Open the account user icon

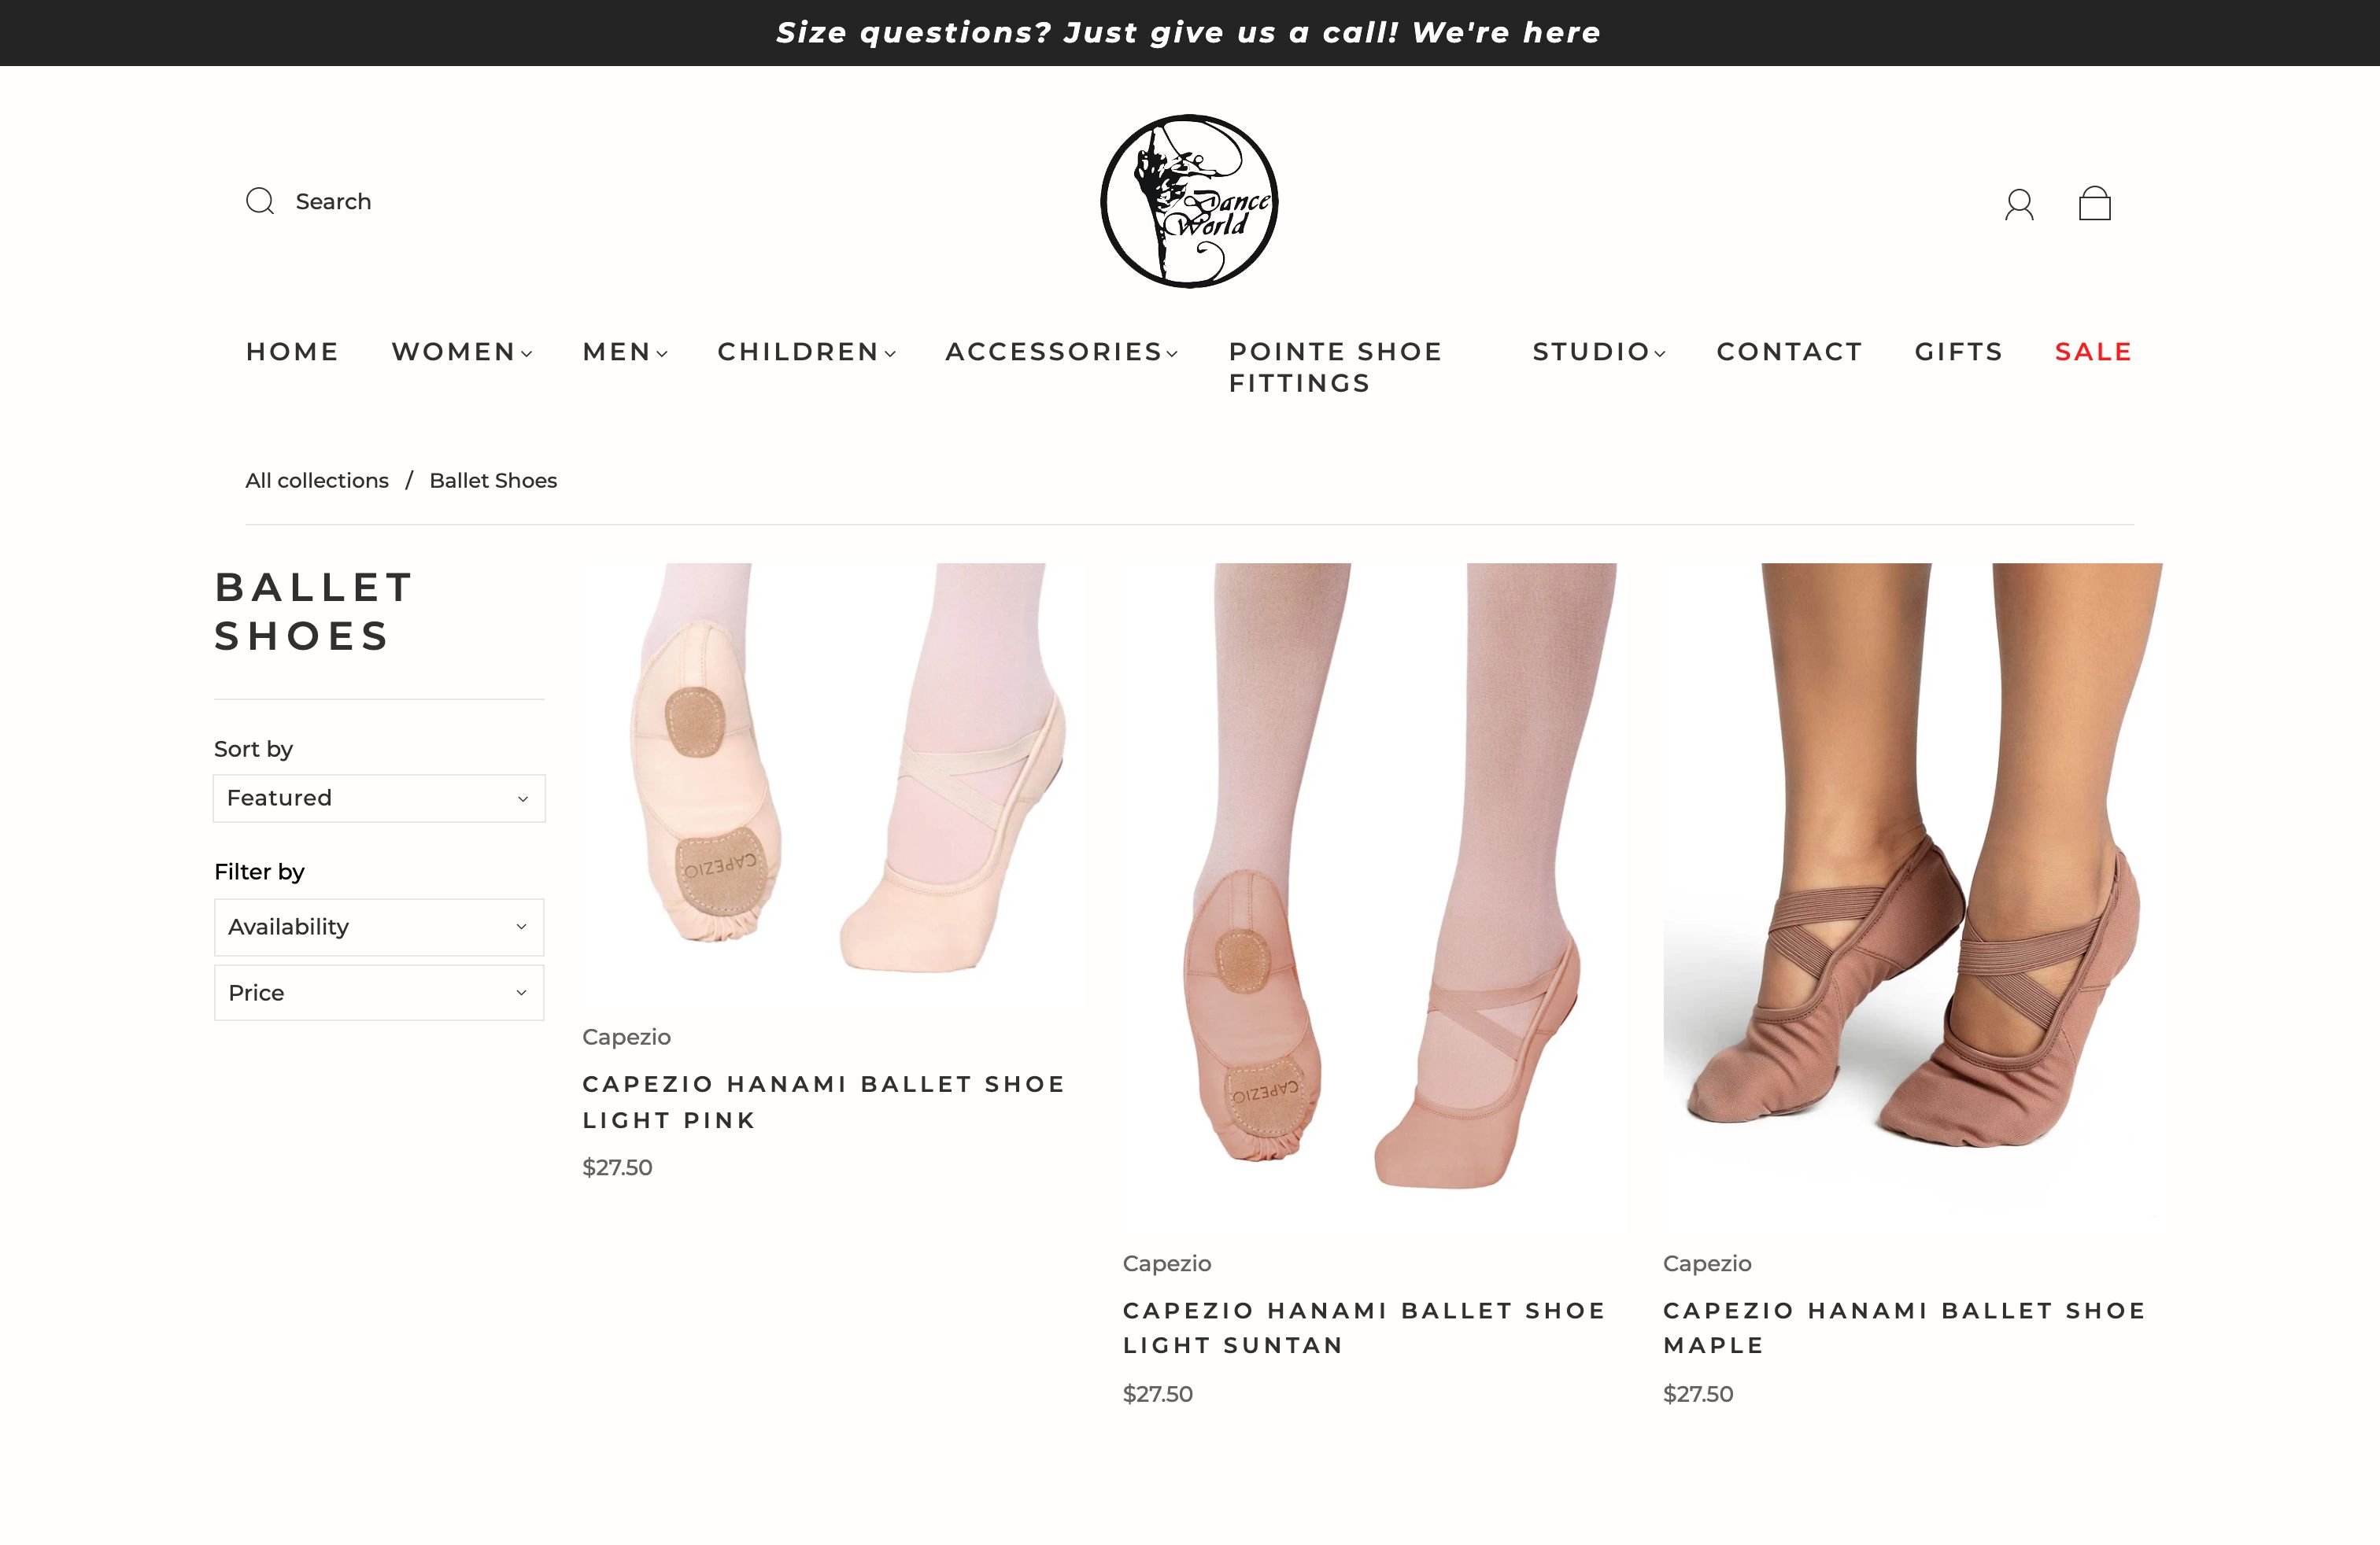click(x=2019, y=204)
